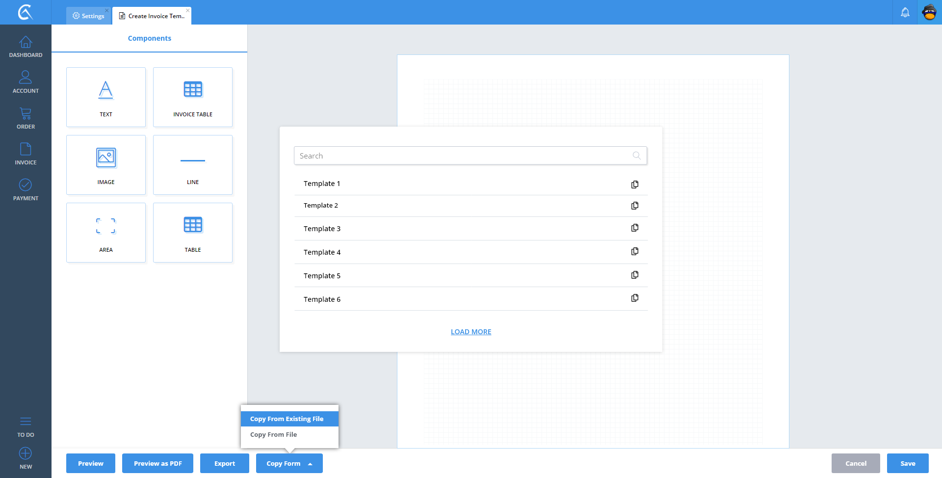Select Copy From File menu entry

pyautogui.click(x=274, y=435)
